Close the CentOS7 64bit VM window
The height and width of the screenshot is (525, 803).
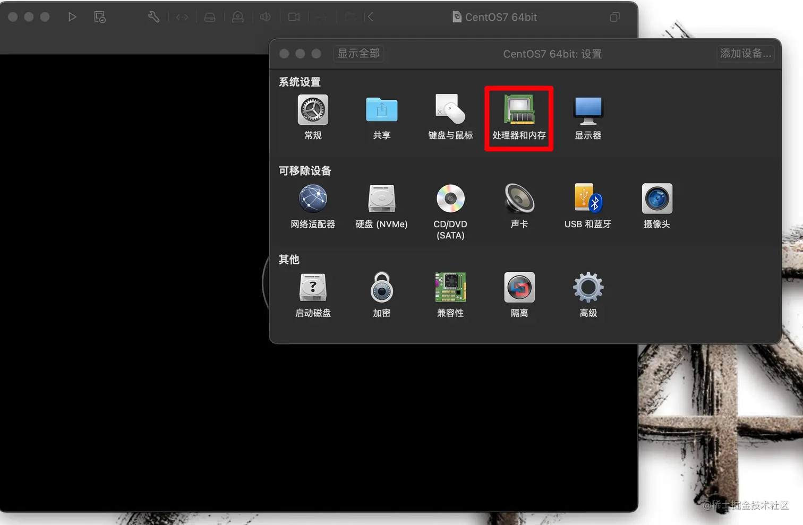pos(13,17)
